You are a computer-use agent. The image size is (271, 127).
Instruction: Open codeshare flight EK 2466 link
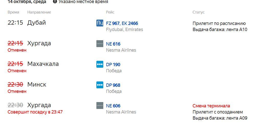tap(130, 23)
